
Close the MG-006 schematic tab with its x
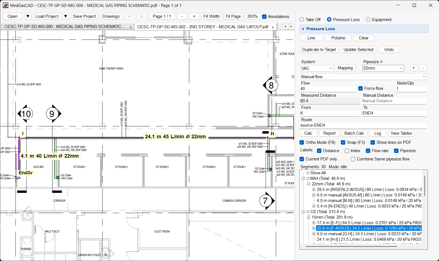(x=131, y=27)
